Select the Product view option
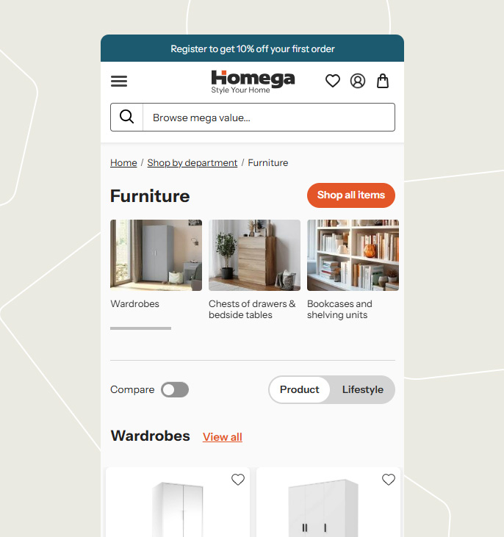 coord(300,390)
